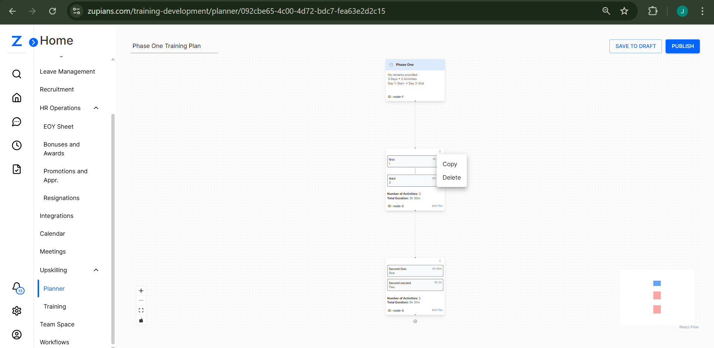This screenshot has width=714, height=348.
Task: Open notifications showing 13 unread
Action: click(17, 287)
